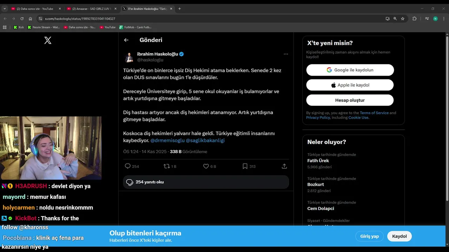Open the @drmemisoglu mention
The image size is (449, 252).
[167, 140]
